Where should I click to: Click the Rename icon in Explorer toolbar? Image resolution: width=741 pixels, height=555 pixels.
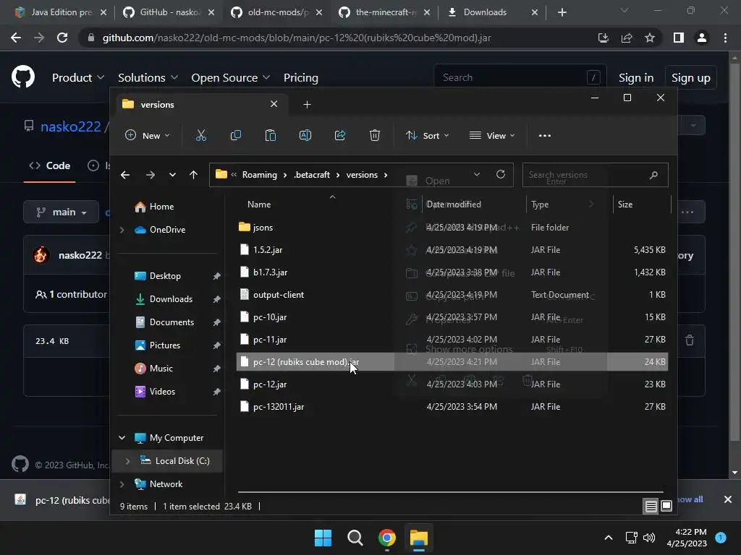click(x=305, y=135)
